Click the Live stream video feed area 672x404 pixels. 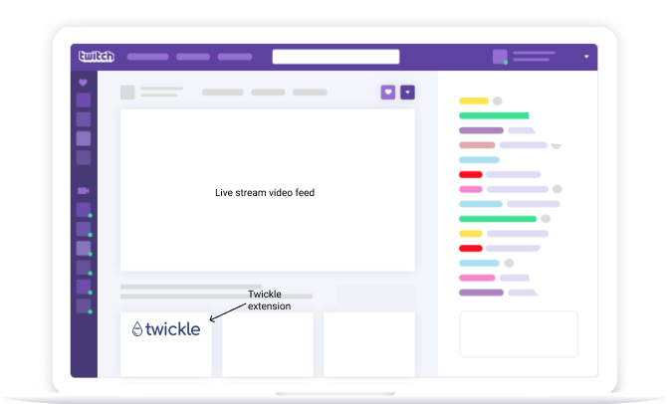point(268,190)
